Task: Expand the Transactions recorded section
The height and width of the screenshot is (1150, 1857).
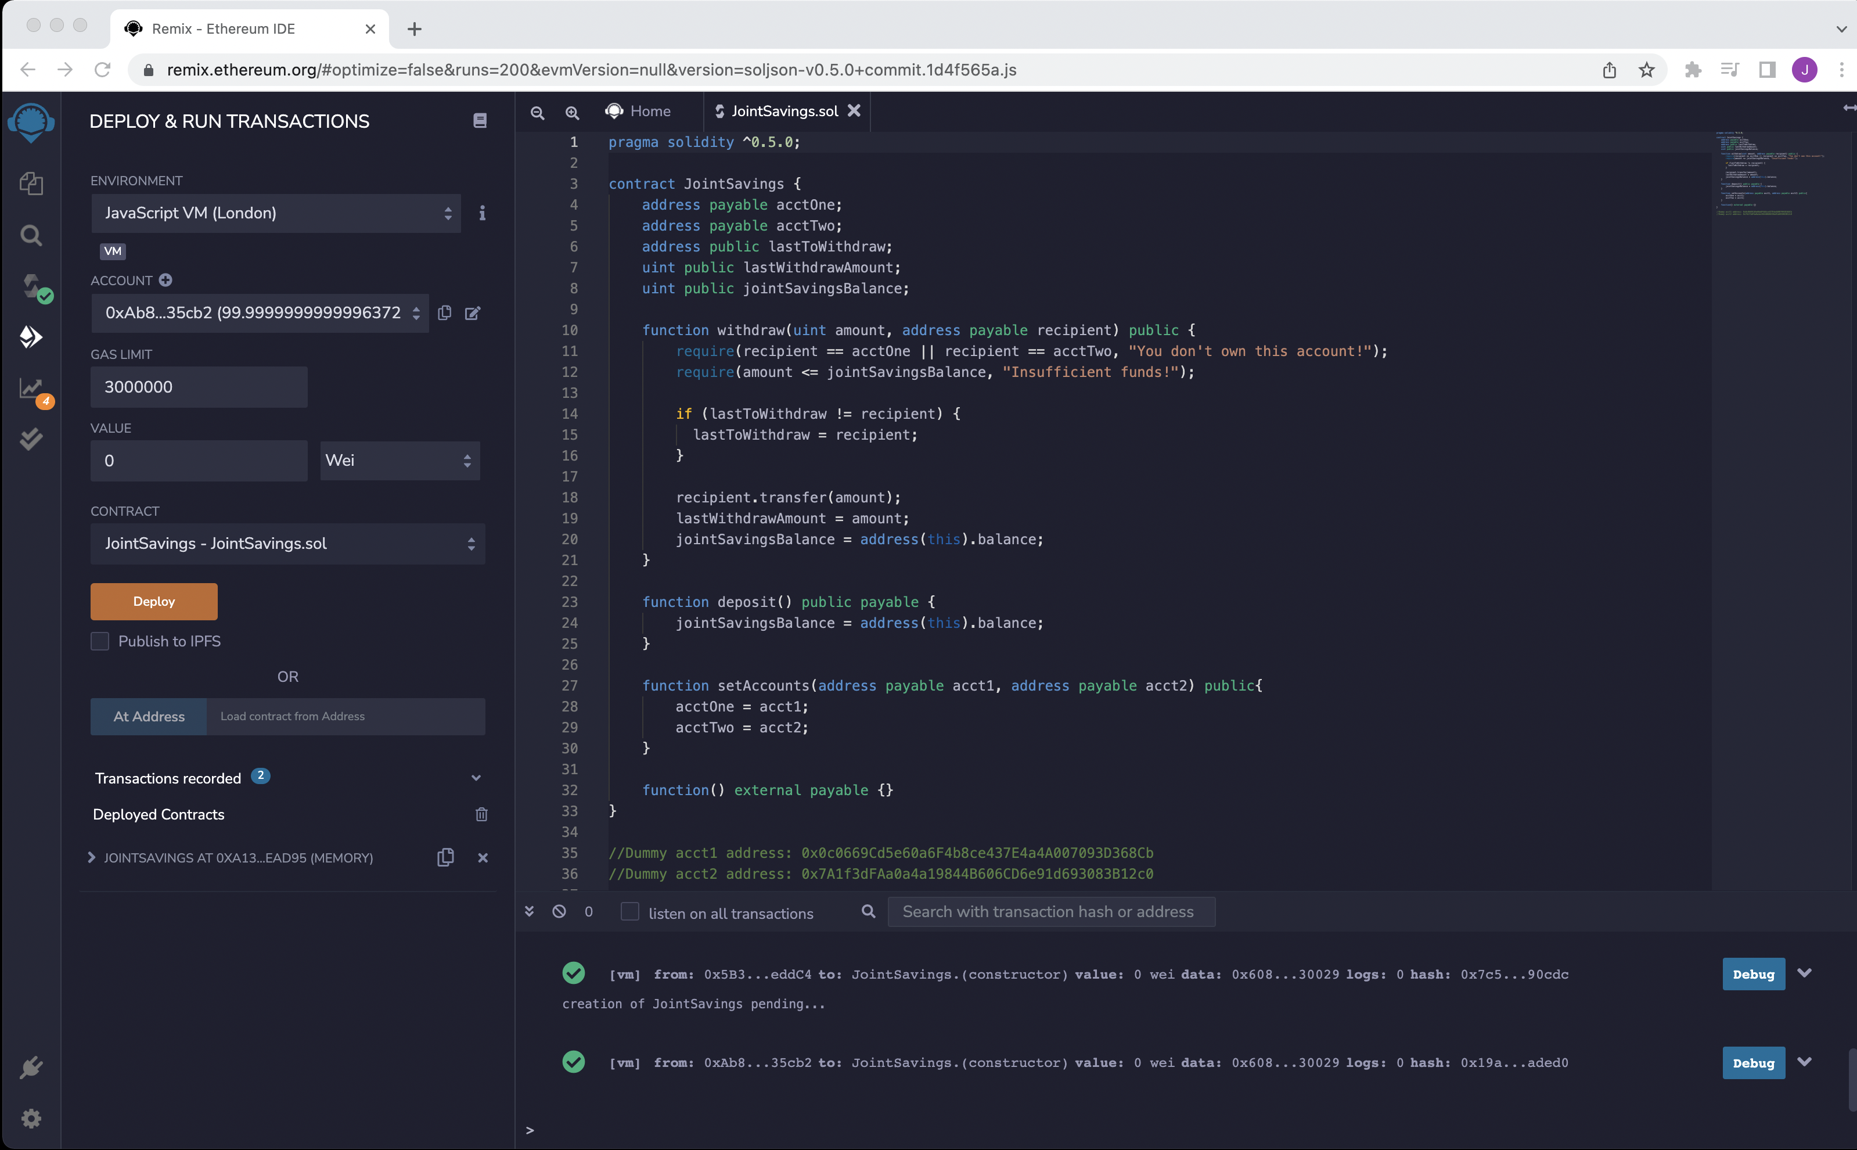Action: pos(476,777)
